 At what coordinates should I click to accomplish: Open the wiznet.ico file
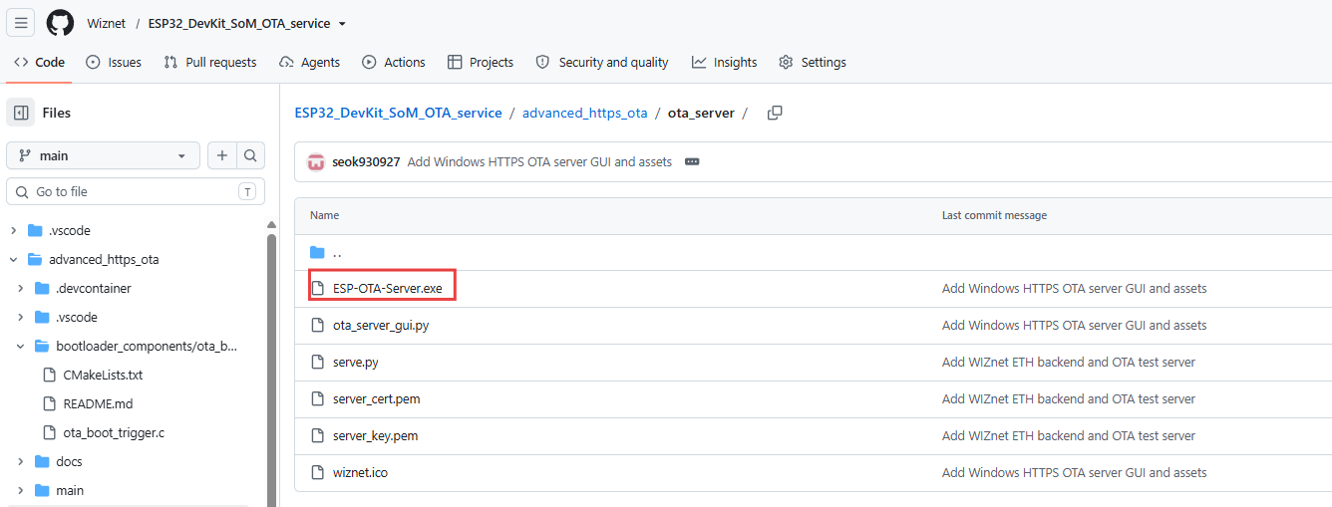point(360,472)
